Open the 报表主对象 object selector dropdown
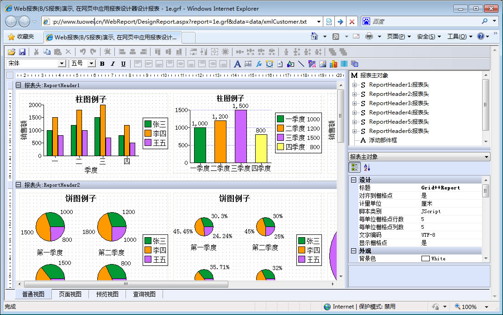This screenshot has height=315, width=503. click(486, 157)
